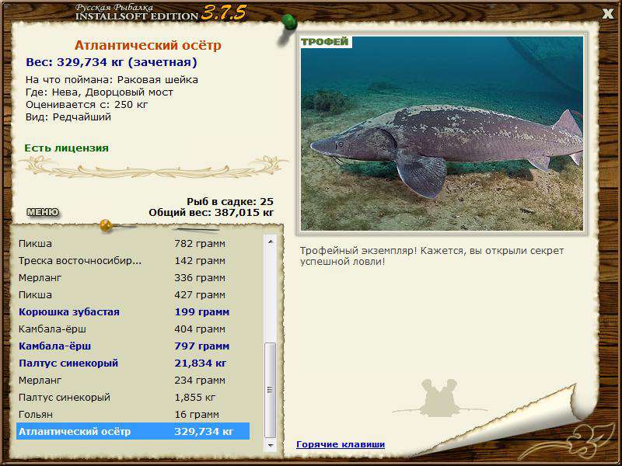
Task: Grab the fish list scrollbar thumb
Action: [271, 390]
